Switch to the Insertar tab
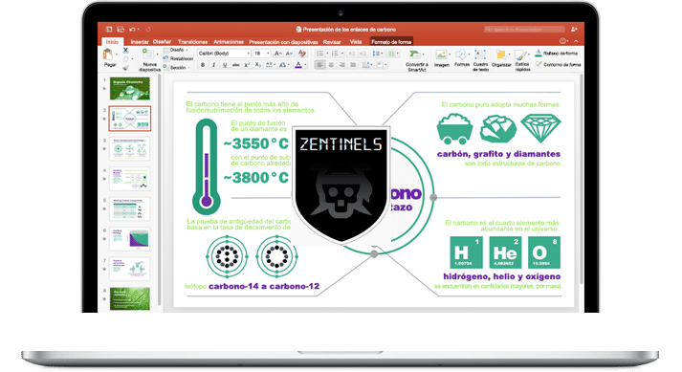This screenshot has height=372, width=682. (x=140, y=42)
